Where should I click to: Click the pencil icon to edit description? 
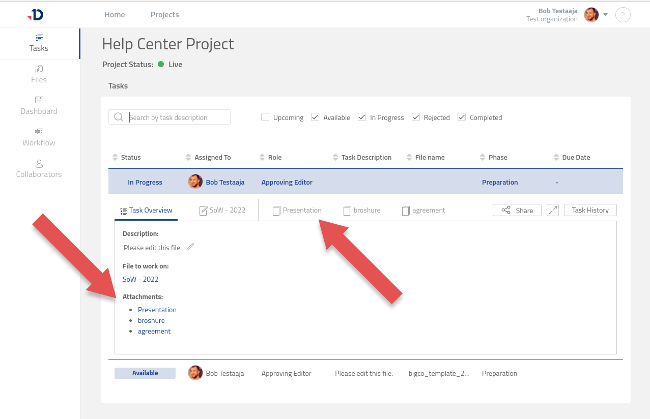[190, 247]
